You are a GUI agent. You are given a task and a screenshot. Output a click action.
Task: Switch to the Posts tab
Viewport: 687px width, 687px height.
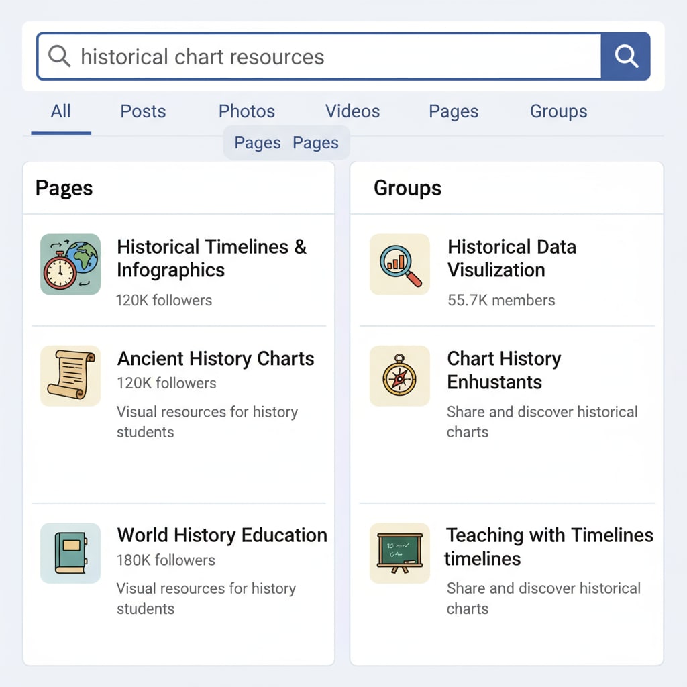[x=143, y=111]
